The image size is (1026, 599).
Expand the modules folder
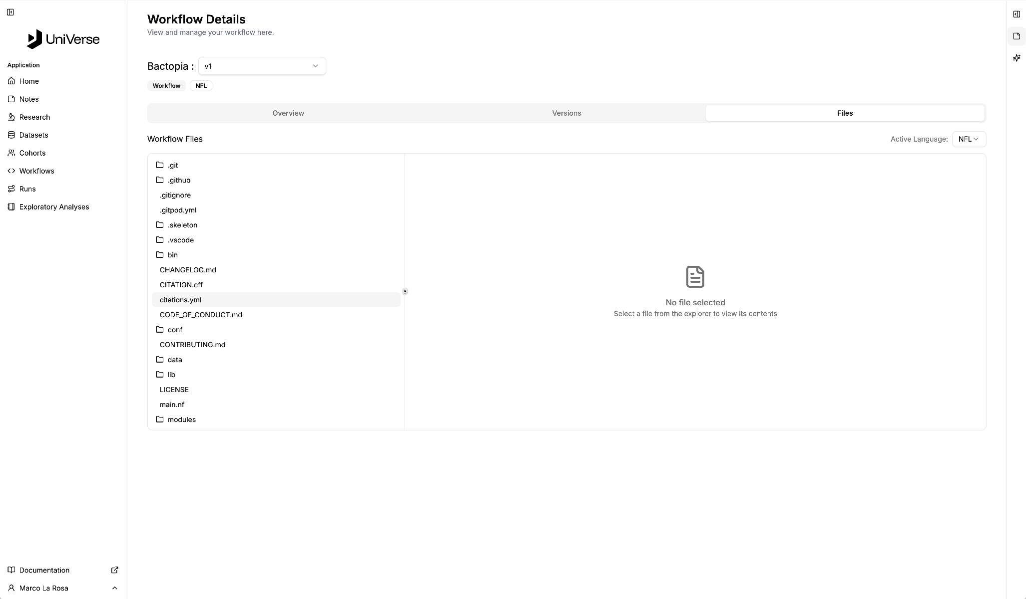[x=181, y=419]
